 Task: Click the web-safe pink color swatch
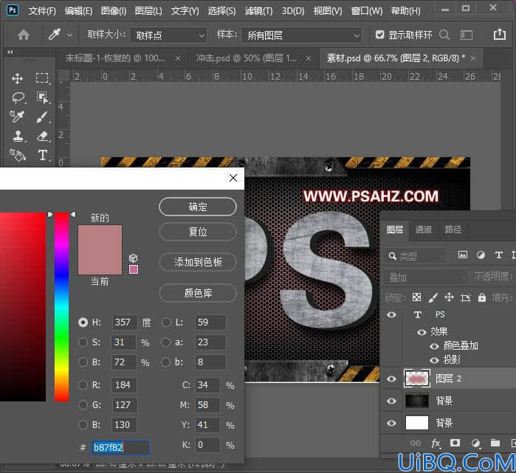coord(134,269)
